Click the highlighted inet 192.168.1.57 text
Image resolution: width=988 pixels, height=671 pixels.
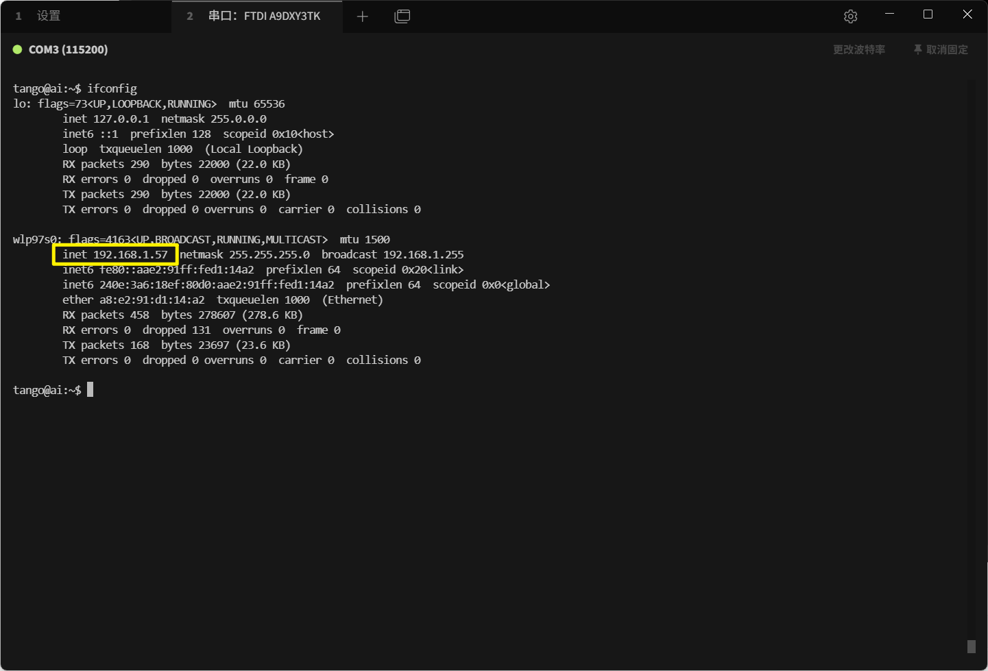[x=115, y=254]
